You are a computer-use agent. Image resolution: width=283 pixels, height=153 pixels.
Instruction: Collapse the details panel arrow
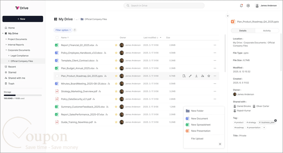click(x=227, y=16)
